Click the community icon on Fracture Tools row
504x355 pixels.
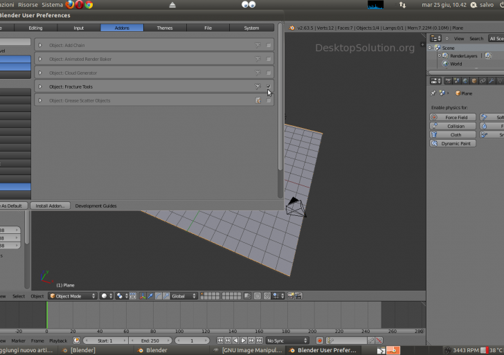tap(258, 87)
